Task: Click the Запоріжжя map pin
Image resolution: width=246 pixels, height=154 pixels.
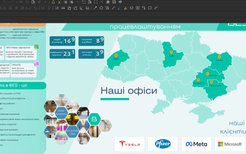Action: 211,82
